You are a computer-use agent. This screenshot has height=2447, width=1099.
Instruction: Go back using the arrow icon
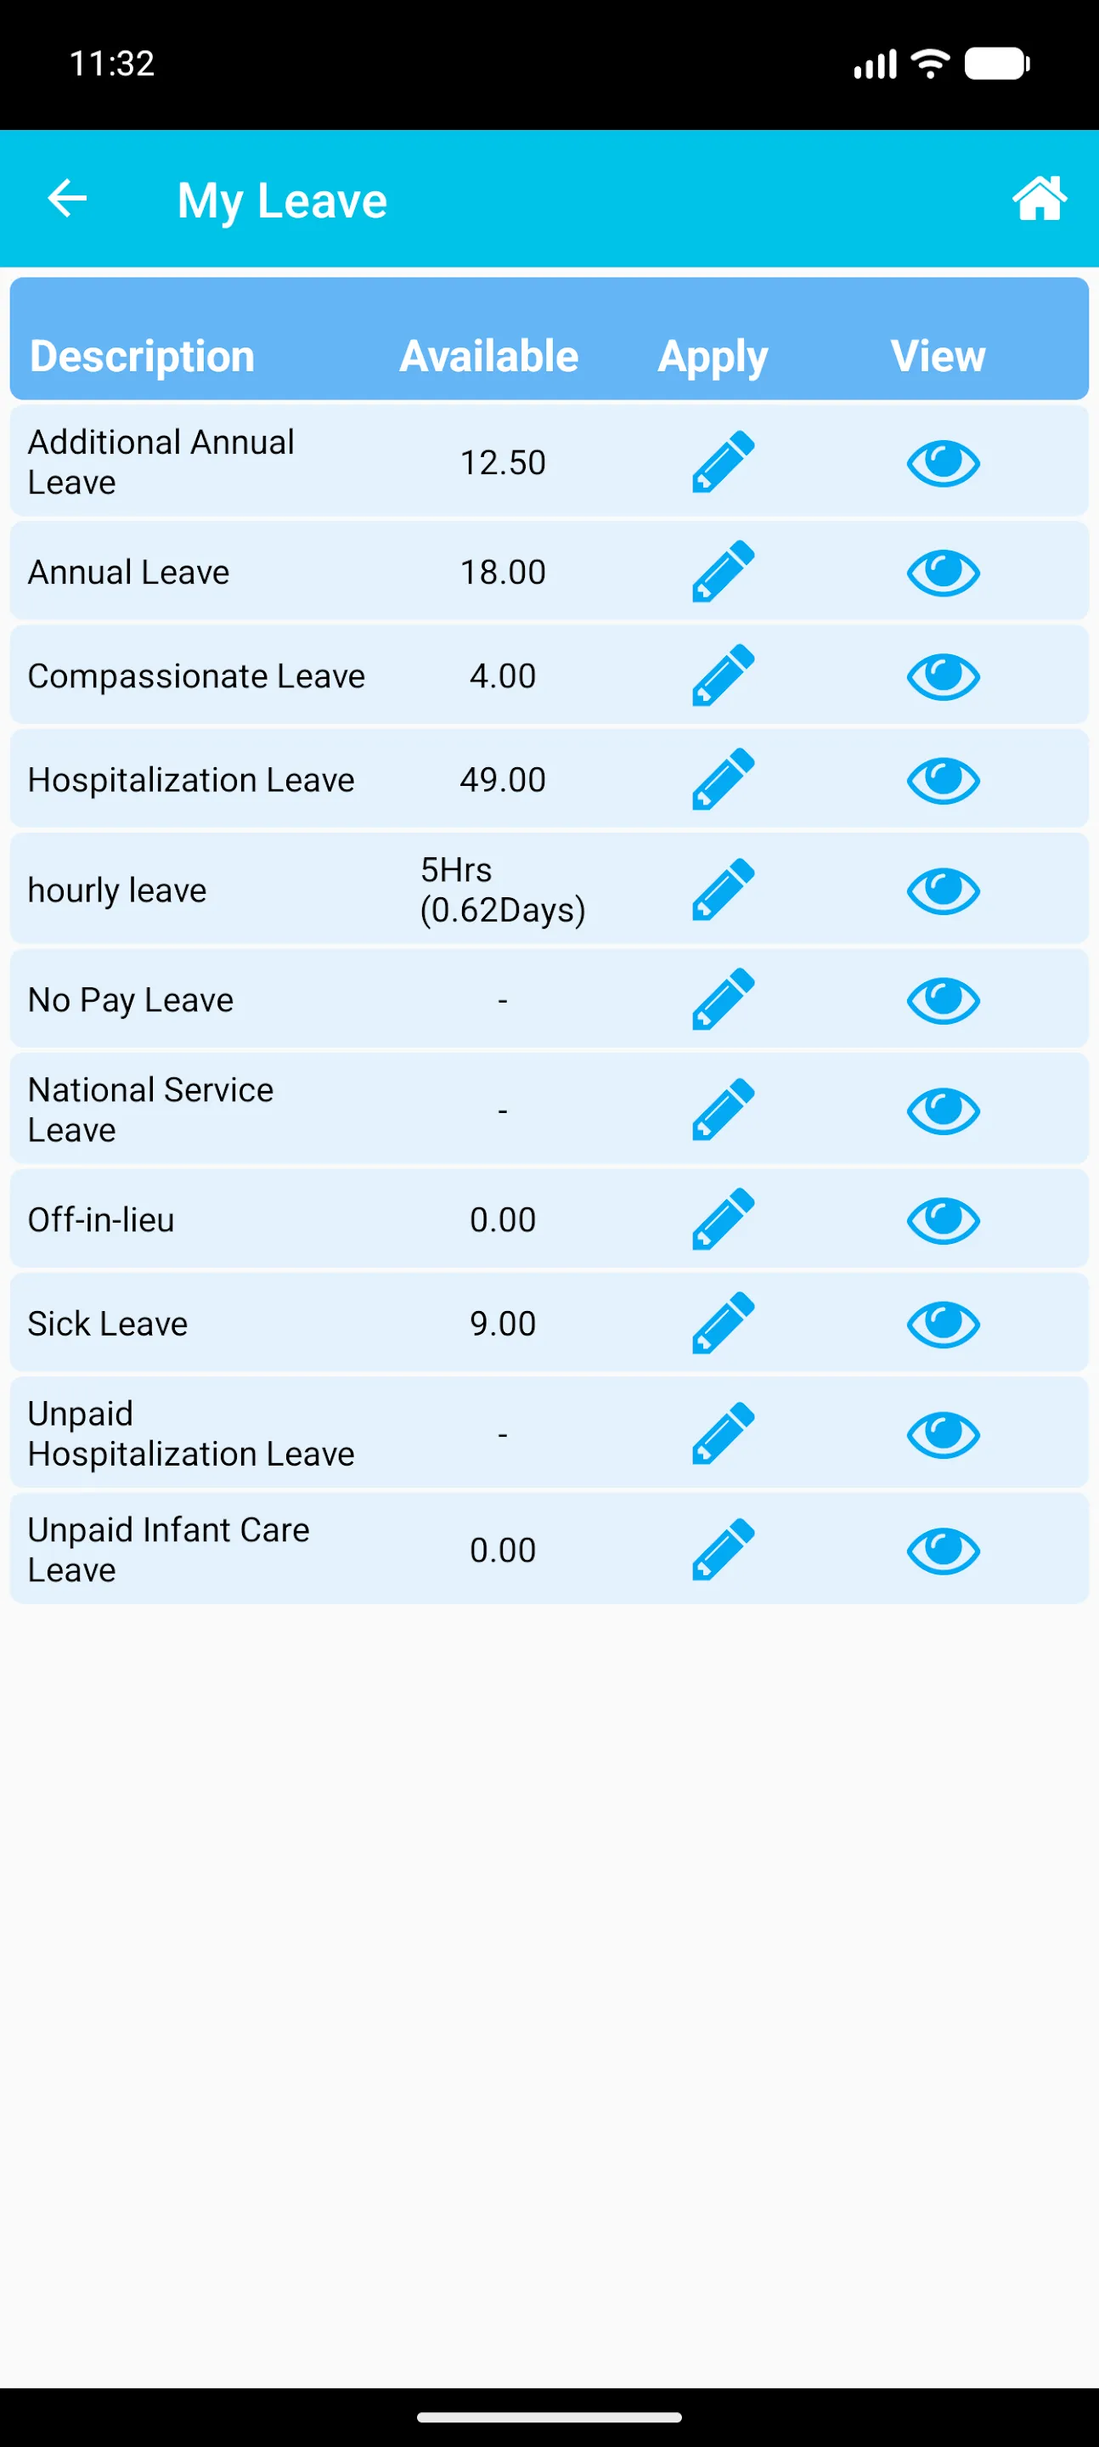click(x=67, y=199)
